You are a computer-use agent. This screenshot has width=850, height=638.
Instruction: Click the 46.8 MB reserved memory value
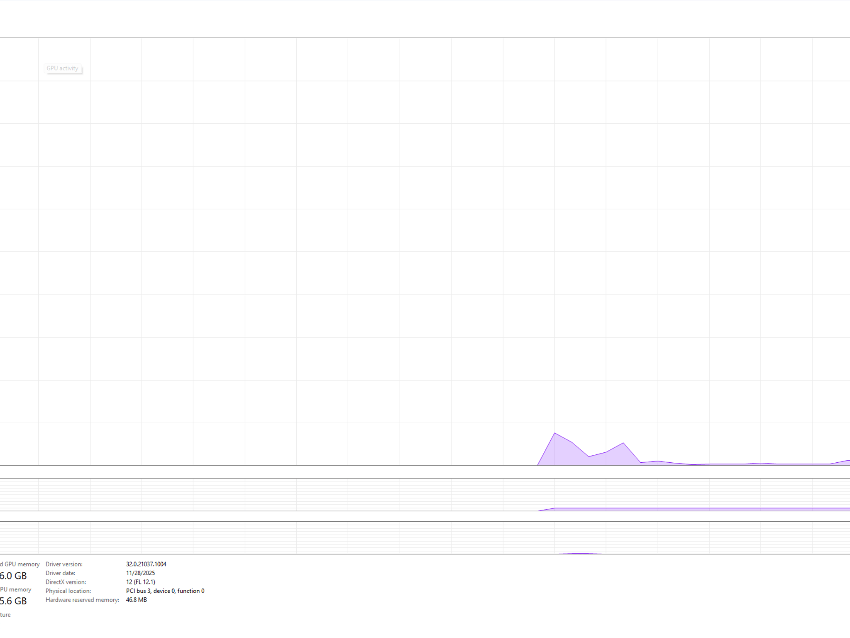[x=137, y=600]
